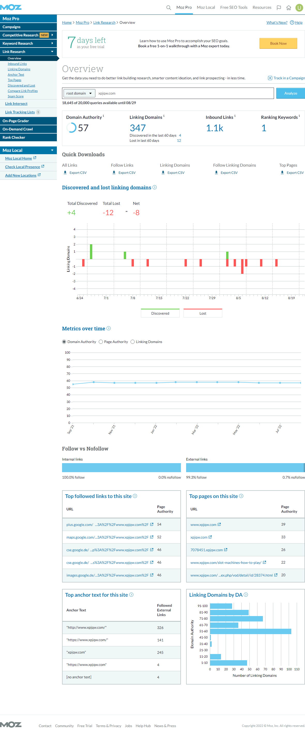The width and height of the screenshot is (305, 739).
Task: Open external link icon next to xpjqw.com
Action: click(210, 537)
